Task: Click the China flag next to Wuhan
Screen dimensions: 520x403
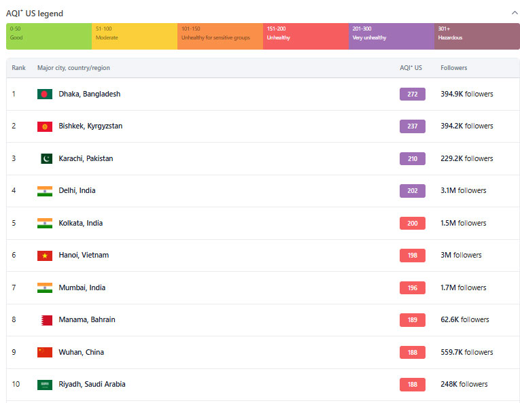Action: coord(45,352)
